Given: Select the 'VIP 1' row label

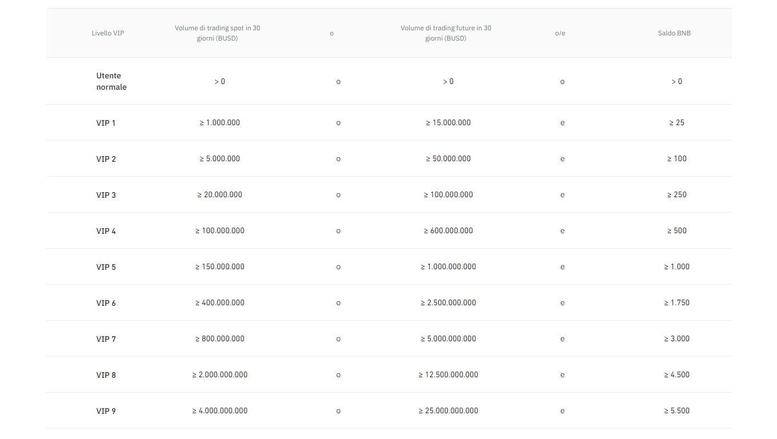Looking at the screenshot, I should tap(106, 123).
